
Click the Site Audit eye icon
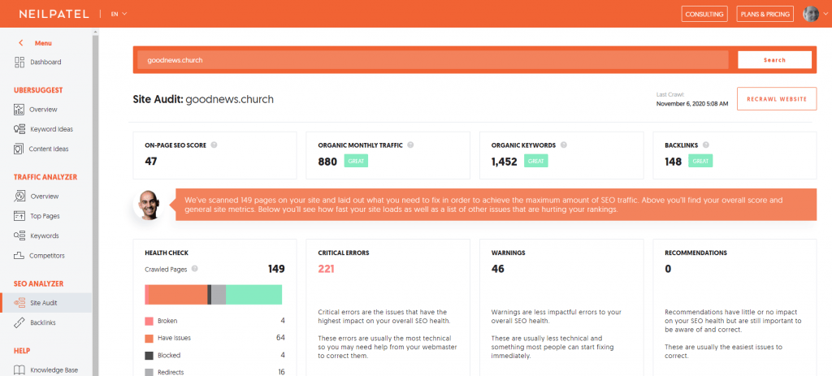tap(19, 303)
